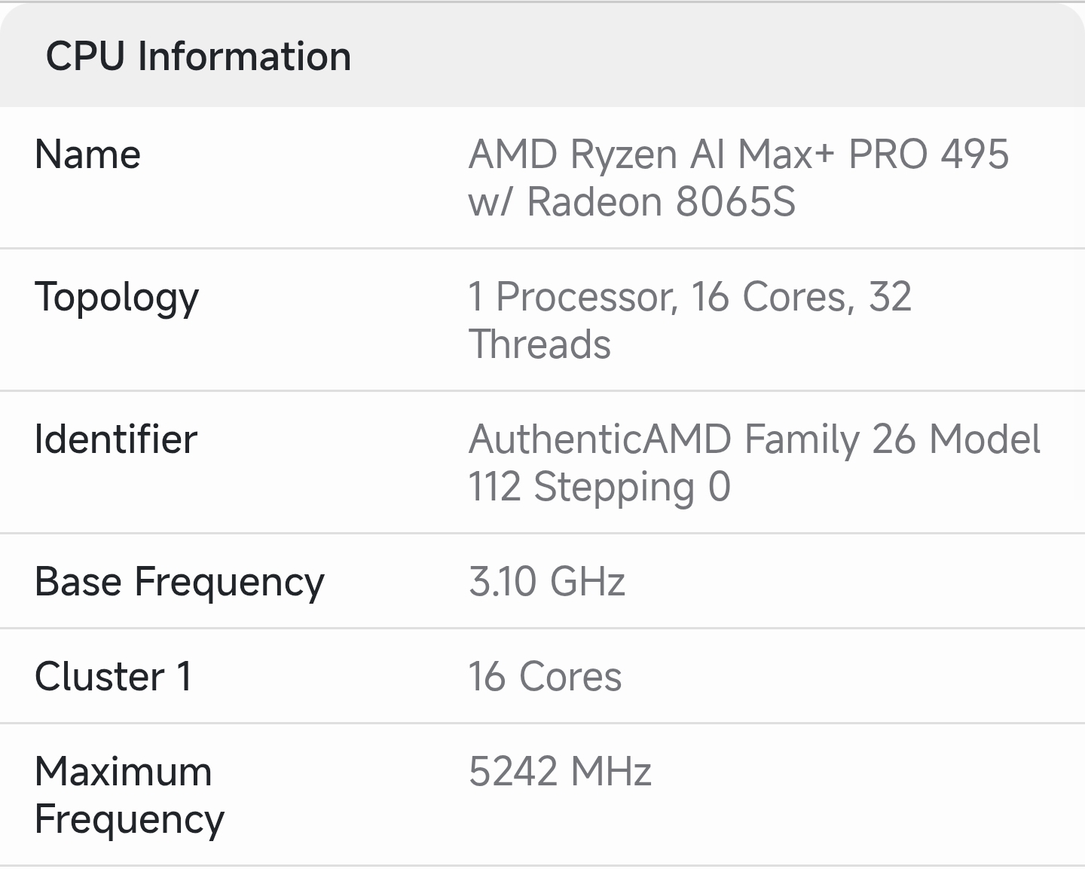
Task: Select the Name row label
Action: coord(88,155)
